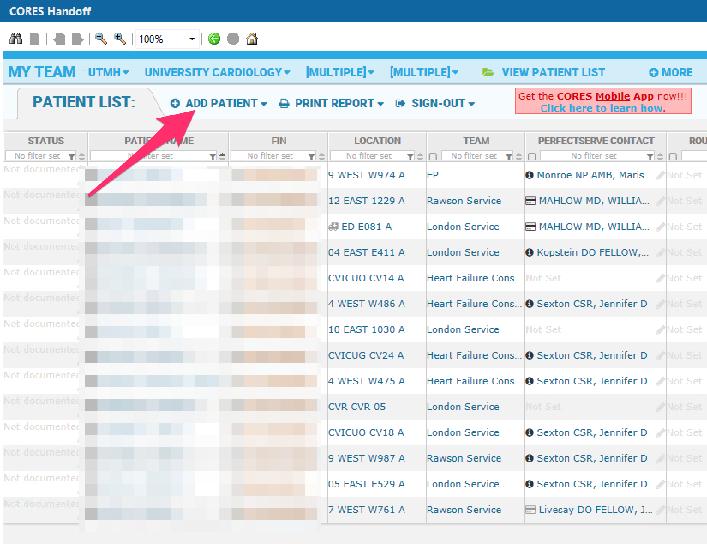Click the gray first page icon
The width and height of the screenshot is (707, 544).
tap(35, 39)
